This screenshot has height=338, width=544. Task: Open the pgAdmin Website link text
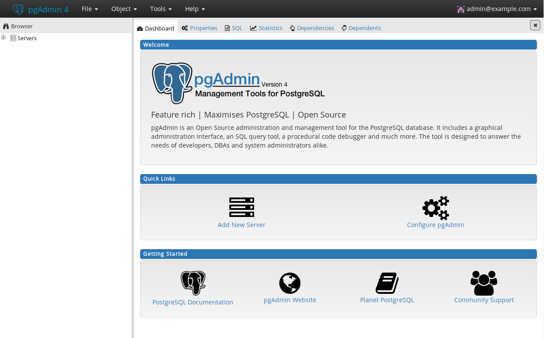point(290,300)
